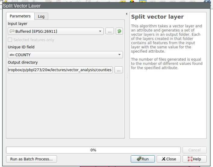
Task: Browse for the output directory with ellipsis button
Action: click(x=119, y=70)
